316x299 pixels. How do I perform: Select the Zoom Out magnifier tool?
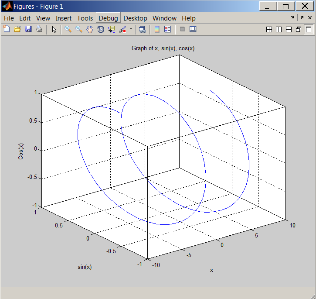(79, 29)
